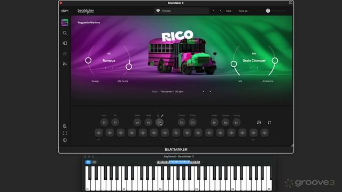Screen dimensions: 342x192
Task: Select previous kit arrow under Rumpus
Action: point(106,68)
